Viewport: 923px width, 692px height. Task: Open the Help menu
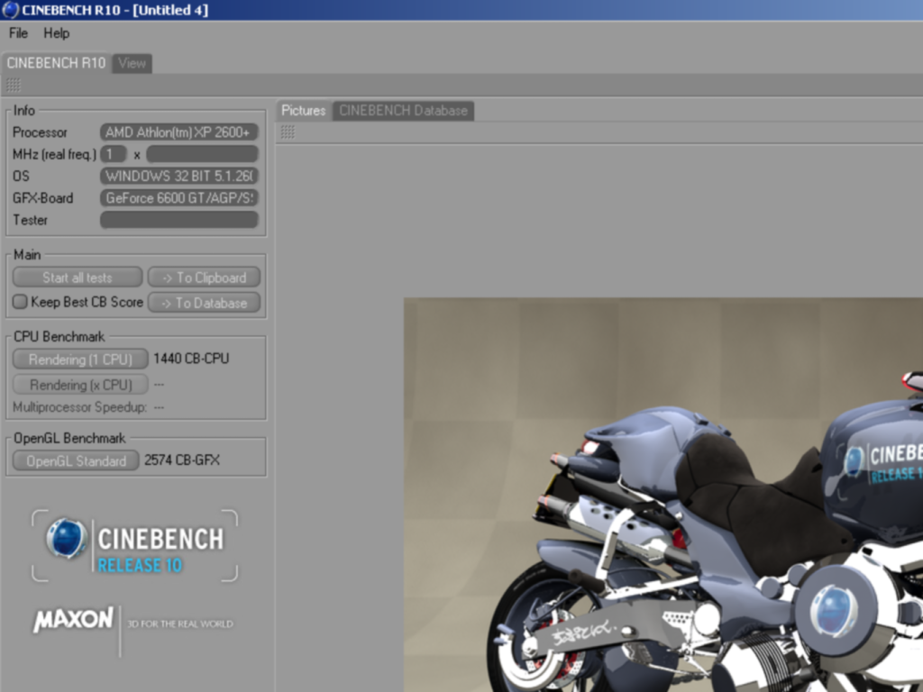point(57,33)
